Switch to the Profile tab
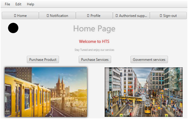Viewport: 188px width, 119px height. tap(94, 15)
